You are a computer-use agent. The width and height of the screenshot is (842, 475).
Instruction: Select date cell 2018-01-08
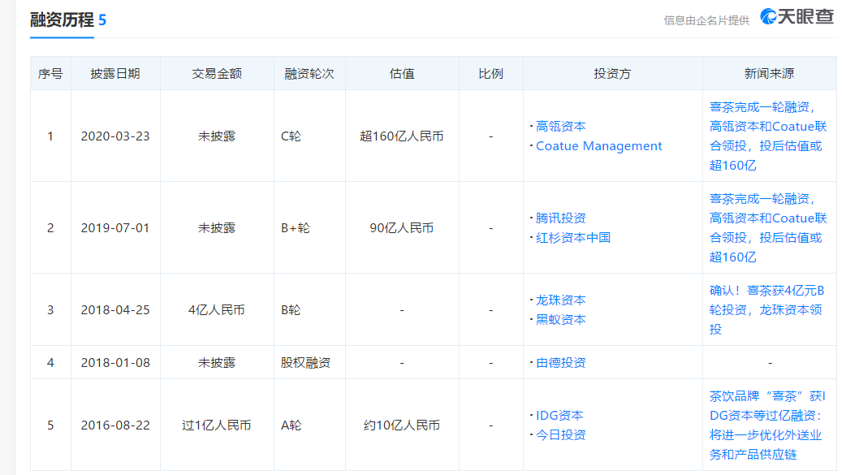tap(115, 363)
